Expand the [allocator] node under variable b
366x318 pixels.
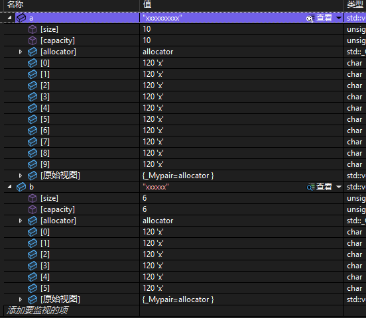point(21,221)
